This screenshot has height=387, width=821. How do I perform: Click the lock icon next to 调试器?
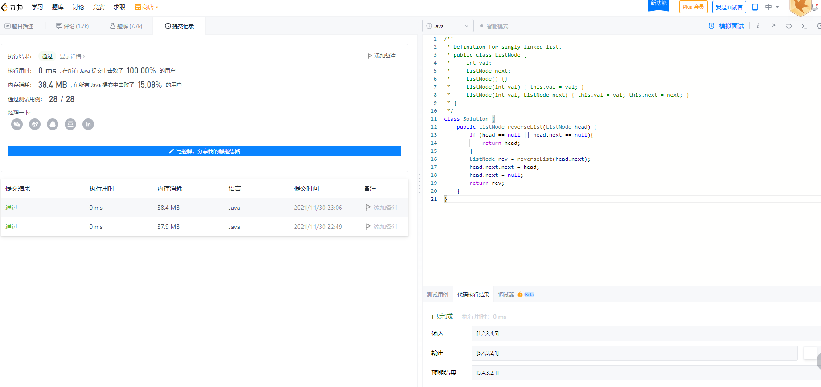(520, 294)
